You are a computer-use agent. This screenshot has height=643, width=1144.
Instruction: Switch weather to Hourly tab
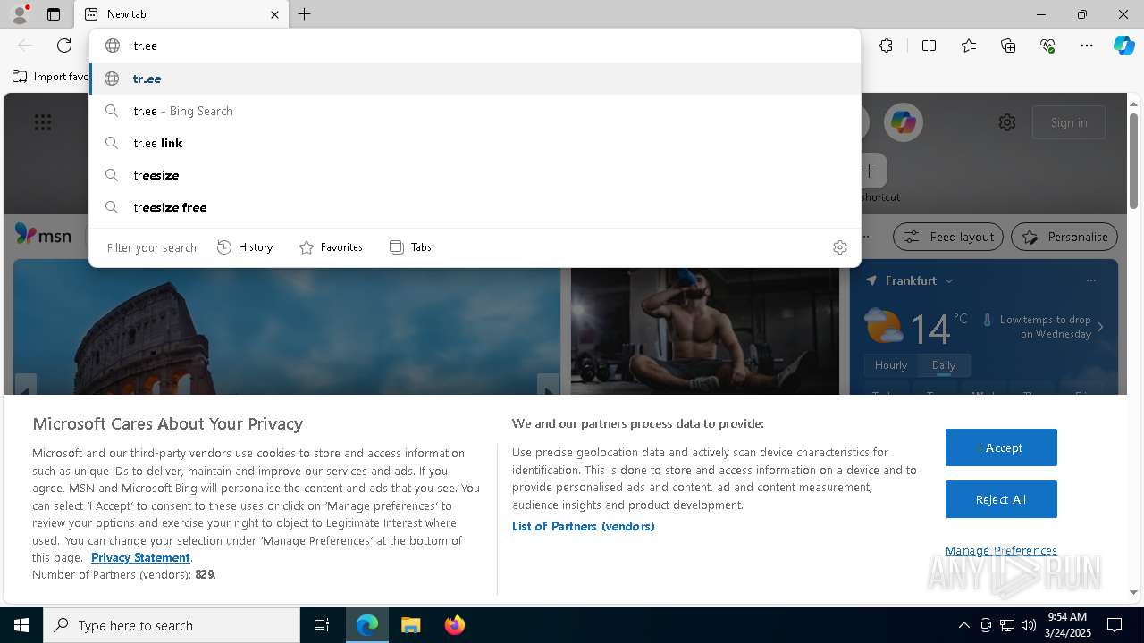pyautogui.click(x=891, y=365)
